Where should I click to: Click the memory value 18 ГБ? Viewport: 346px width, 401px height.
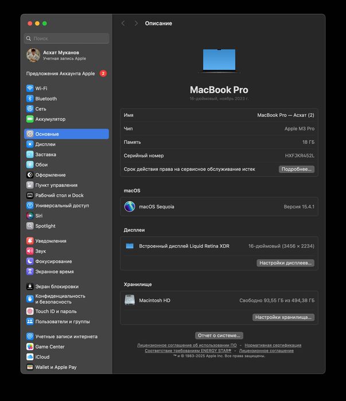coord(308,142)
